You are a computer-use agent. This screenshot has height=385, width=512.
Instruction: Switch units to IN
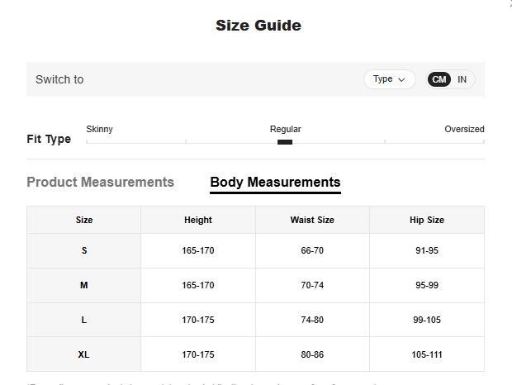click(x=462, y=79)
